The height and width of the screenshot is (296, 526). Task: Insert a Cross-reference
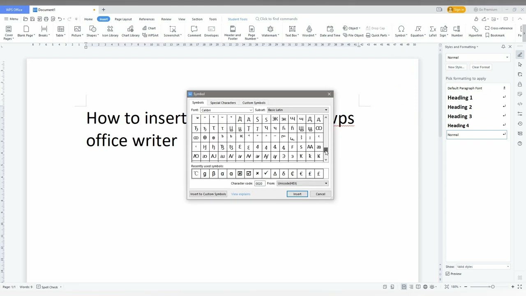point(499,28)
